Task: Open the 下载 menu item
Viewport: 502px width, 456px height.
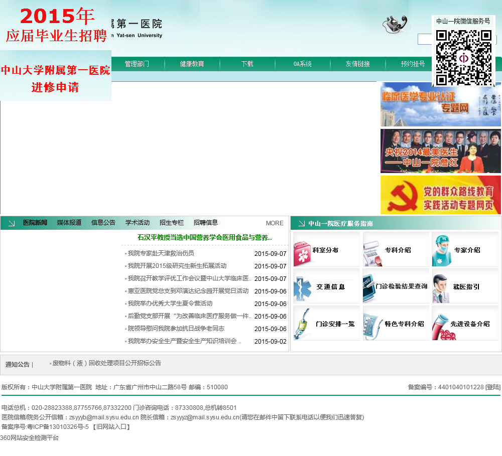Action: 247,64
